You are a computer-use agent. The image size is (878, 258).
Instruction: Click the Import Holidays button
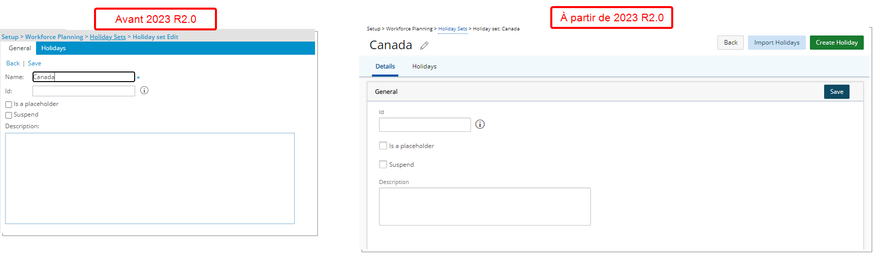tap(777, 43)
